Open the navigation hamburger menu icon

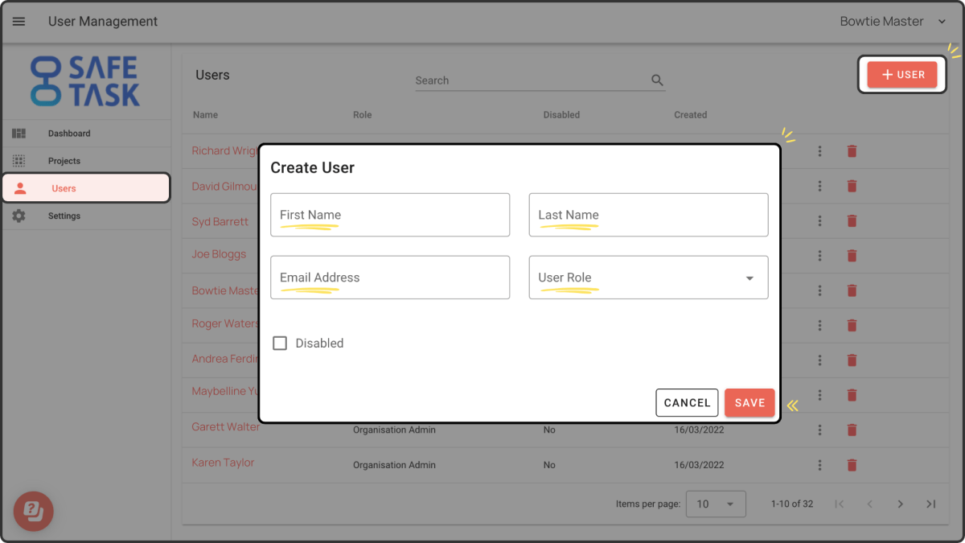pyautogui.click(x=18, y=22)
